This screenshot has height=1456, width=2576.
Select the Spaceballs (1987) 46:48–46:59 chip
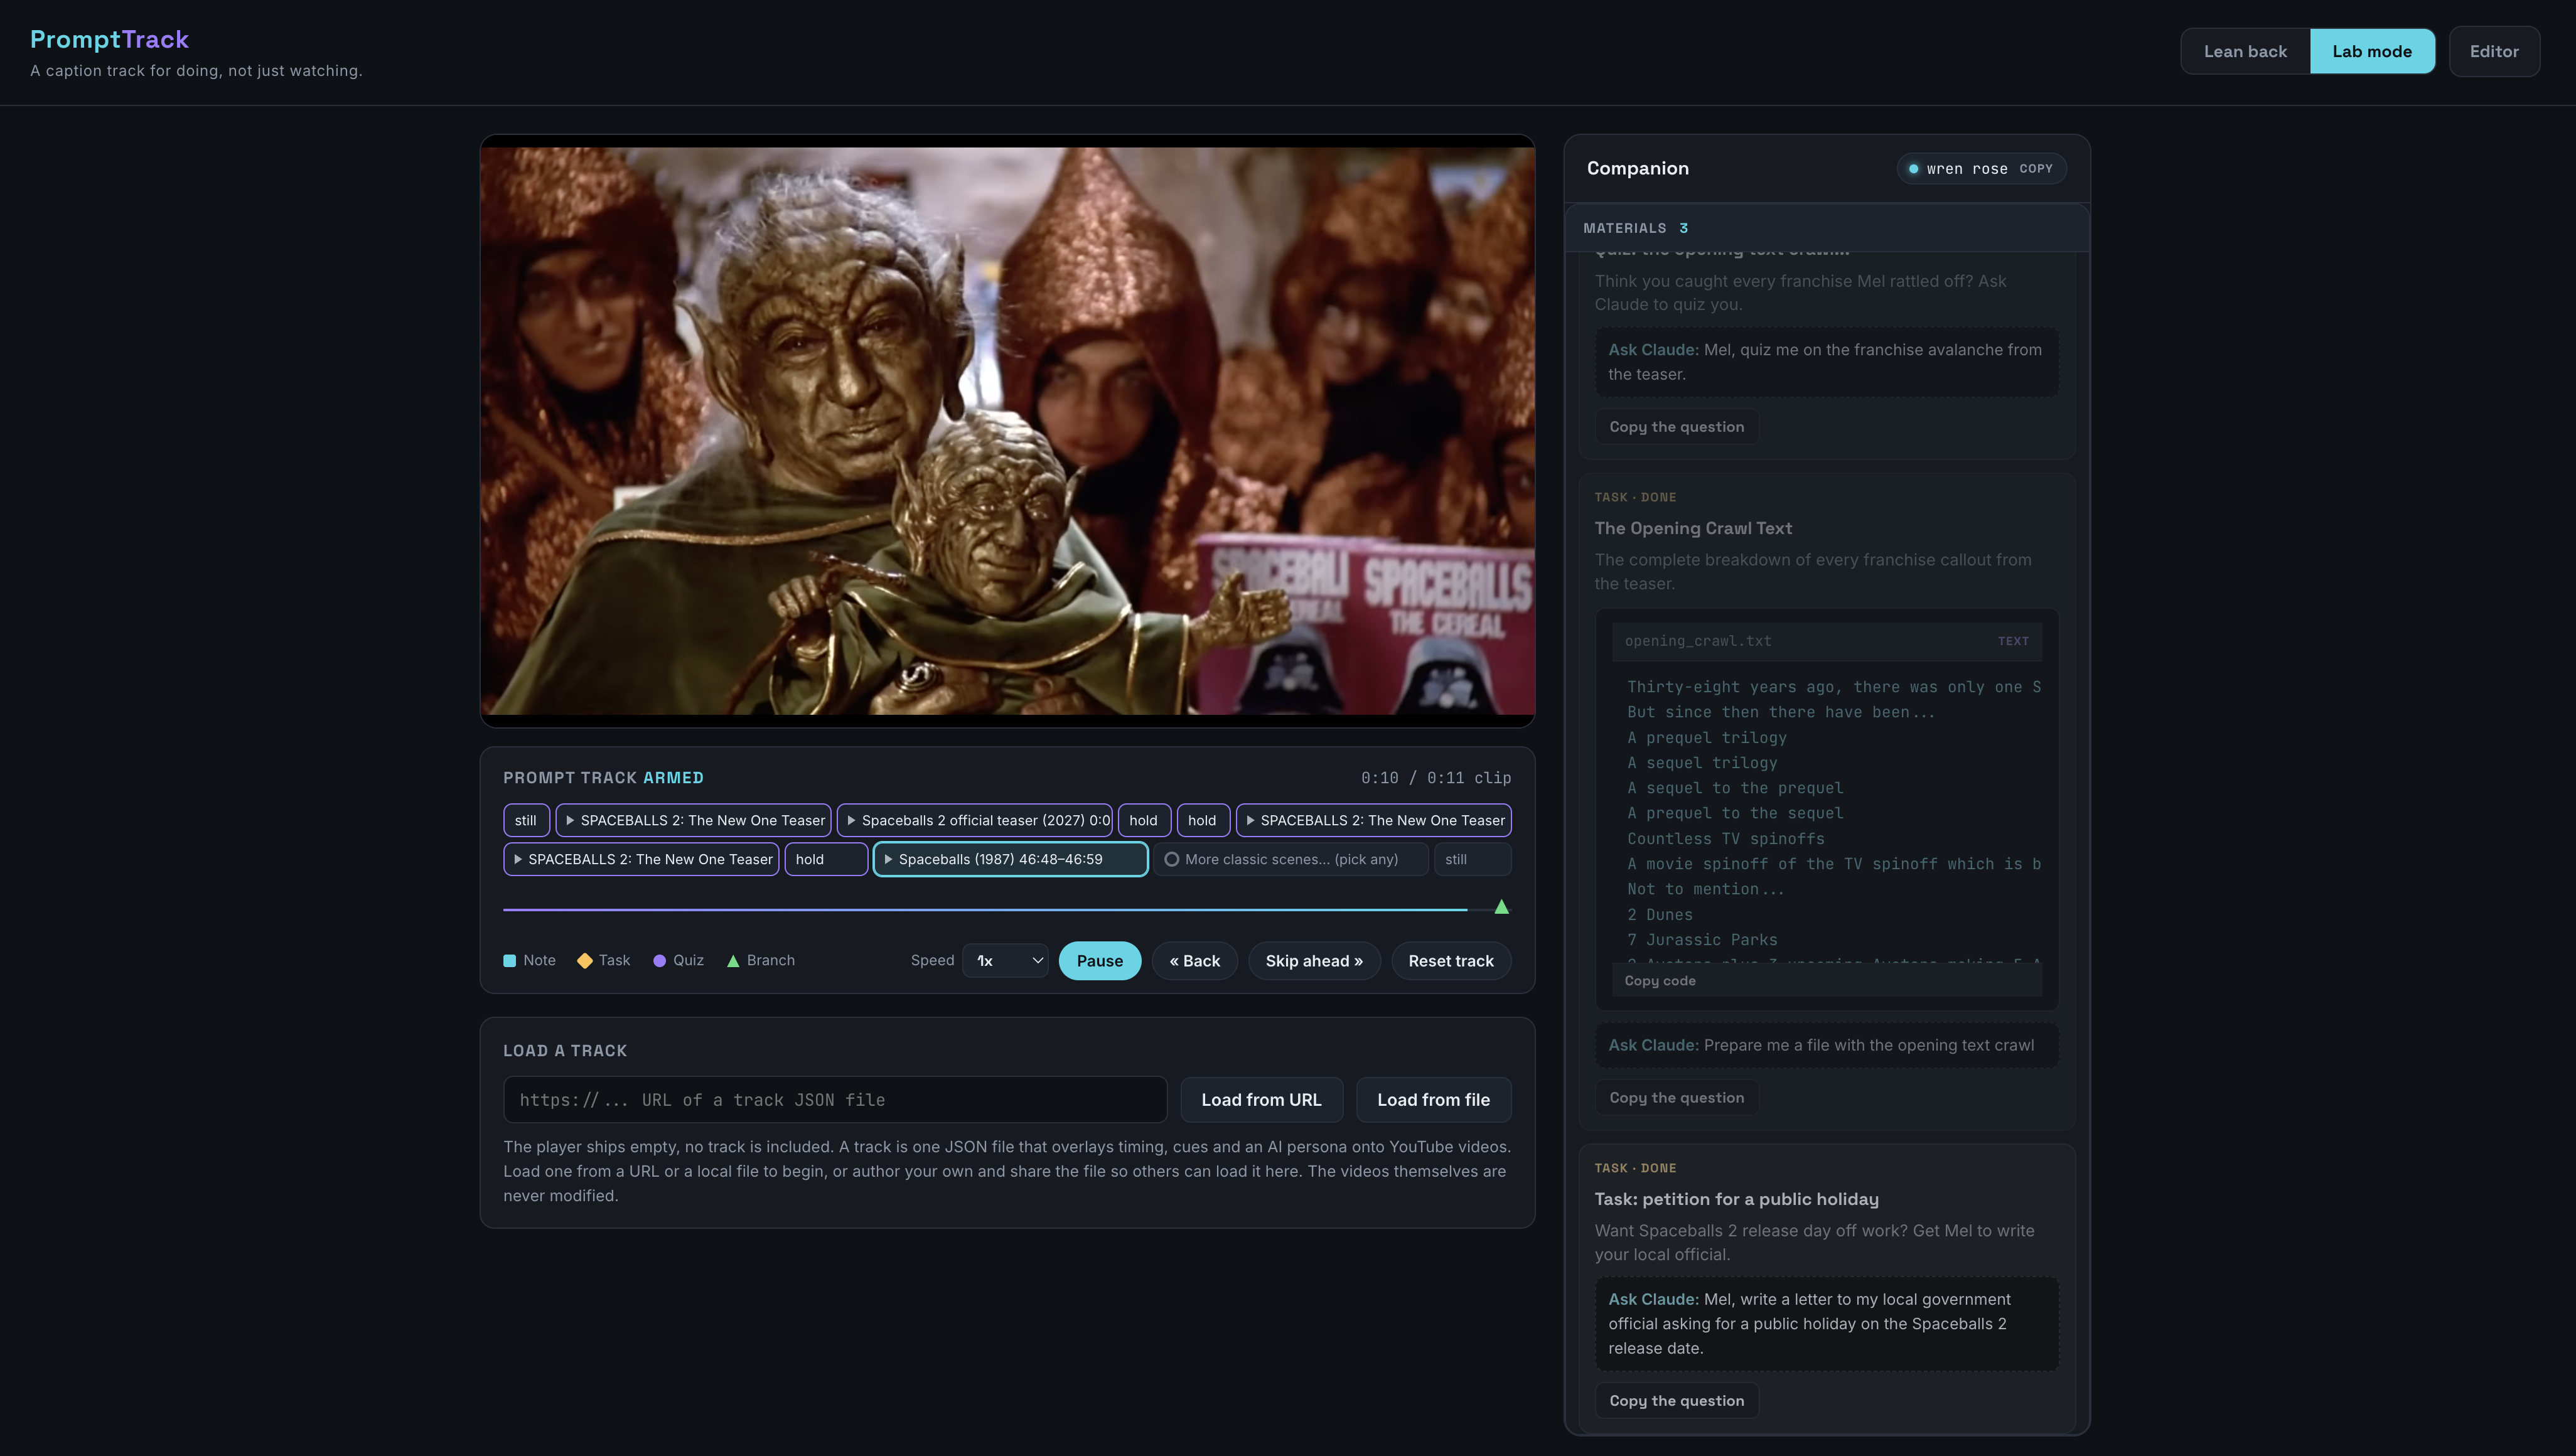pos(1010,859)
